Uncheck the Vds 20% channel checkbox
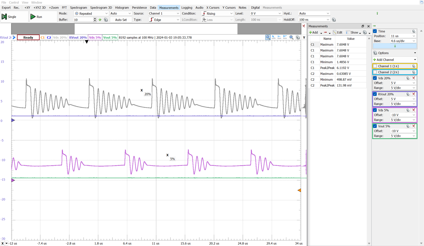 375,78
